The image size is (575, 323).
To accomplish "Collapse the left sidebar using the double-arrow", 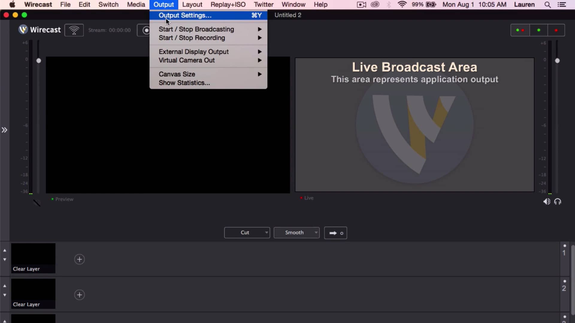I will coord(4,130).
